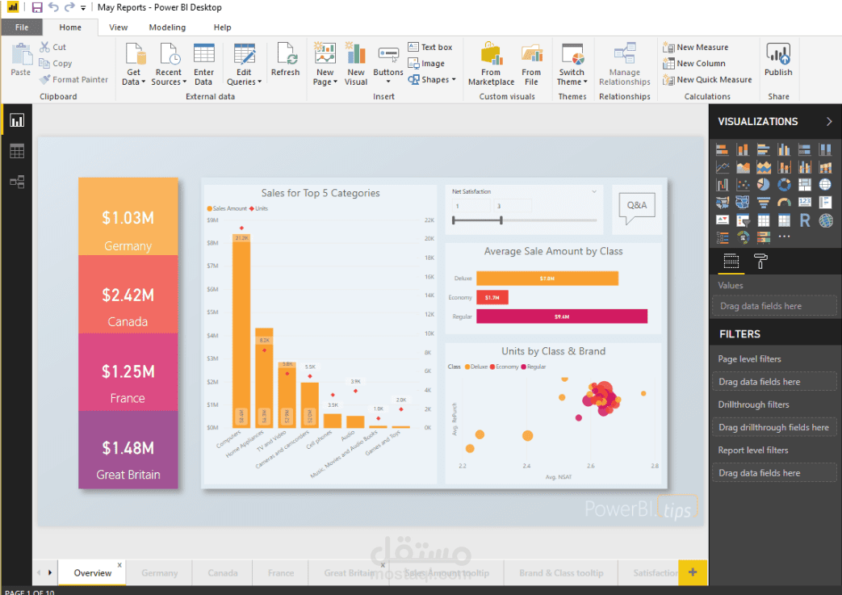The height and width of the screenshot is (595, 842).
Task: Open Manage Relationships
Action: coord(625,64)
